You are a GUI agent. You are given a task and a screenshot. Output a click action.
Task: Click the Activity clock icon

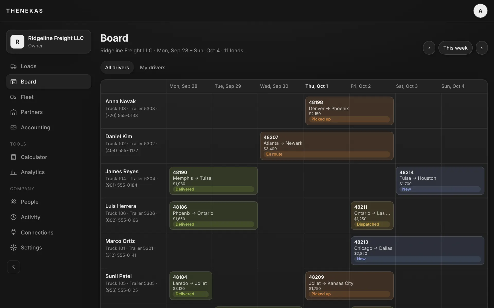point(13,217)
